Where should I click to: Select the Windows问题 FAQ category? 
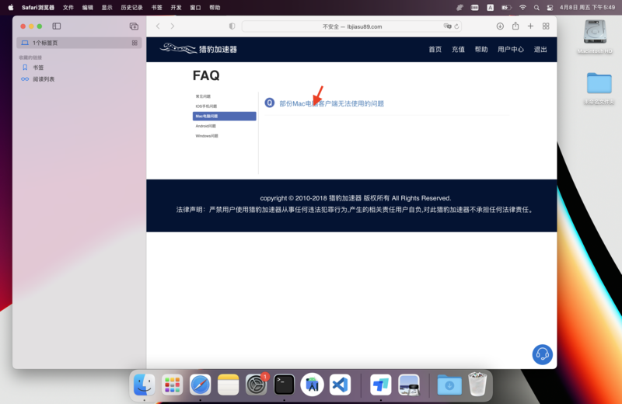click(207, 136)
